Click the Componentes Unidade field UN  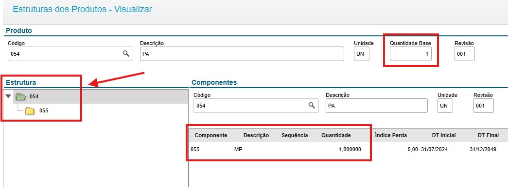(445, 105)
